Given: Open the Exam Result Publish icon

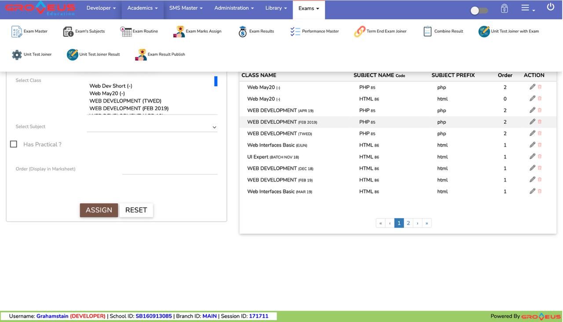Looking at the screenshot, I should click(x=141, y=55).
